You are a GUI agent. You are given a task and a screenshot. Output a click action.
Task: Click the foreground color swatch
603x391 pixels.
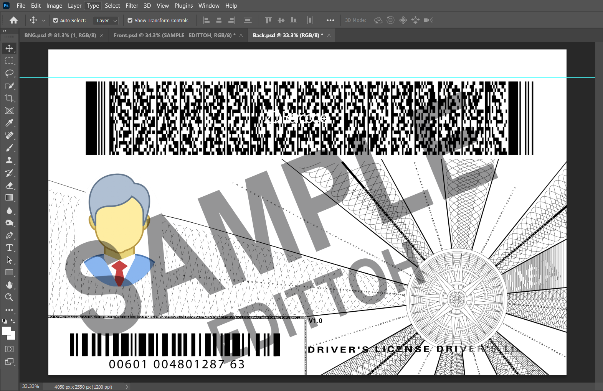coord(6,330)
